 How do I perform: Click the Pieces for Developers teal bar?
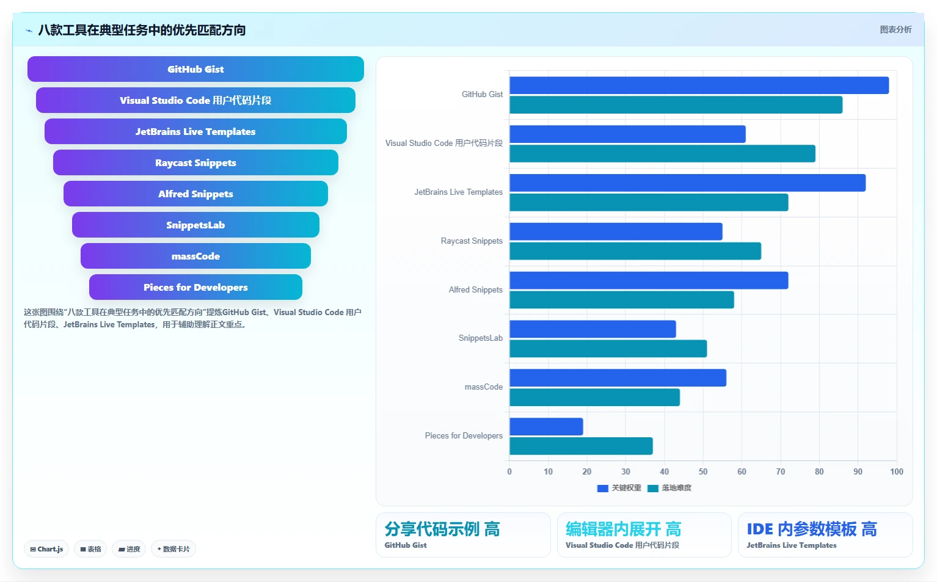point(581,446)
